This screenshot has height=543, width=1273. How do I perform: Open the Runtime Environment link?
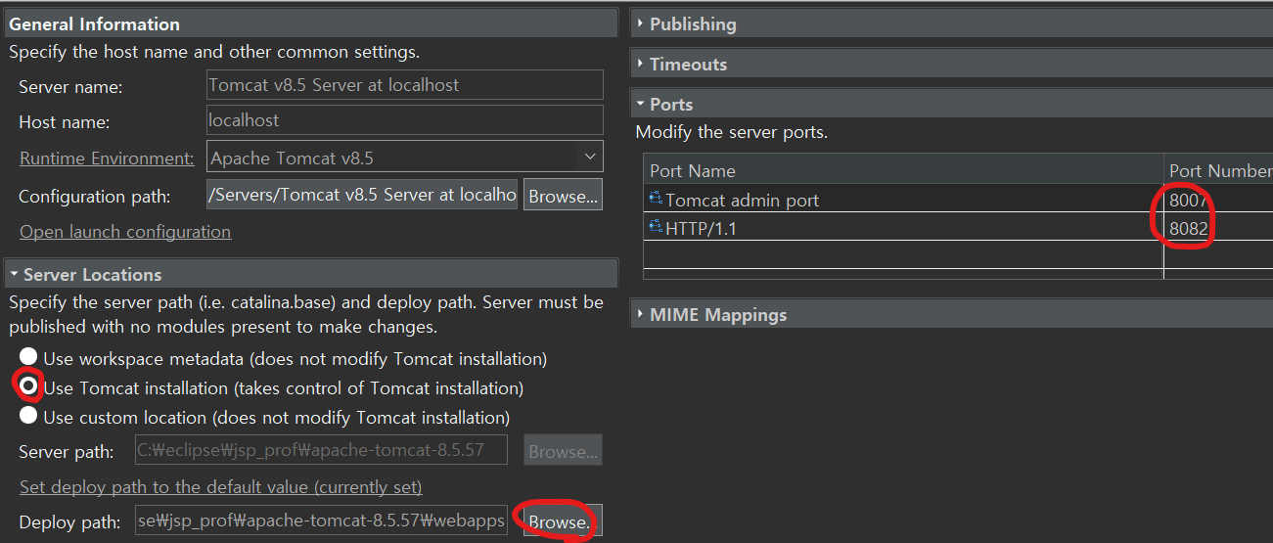[x=107, y=158]
